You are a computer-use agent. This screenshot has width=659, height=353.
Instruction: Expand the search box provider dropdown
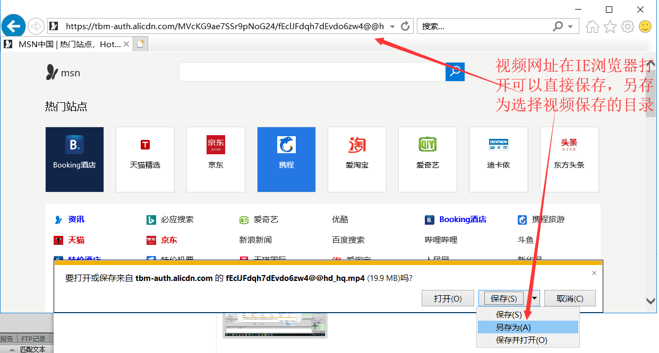tap(570, 27)
